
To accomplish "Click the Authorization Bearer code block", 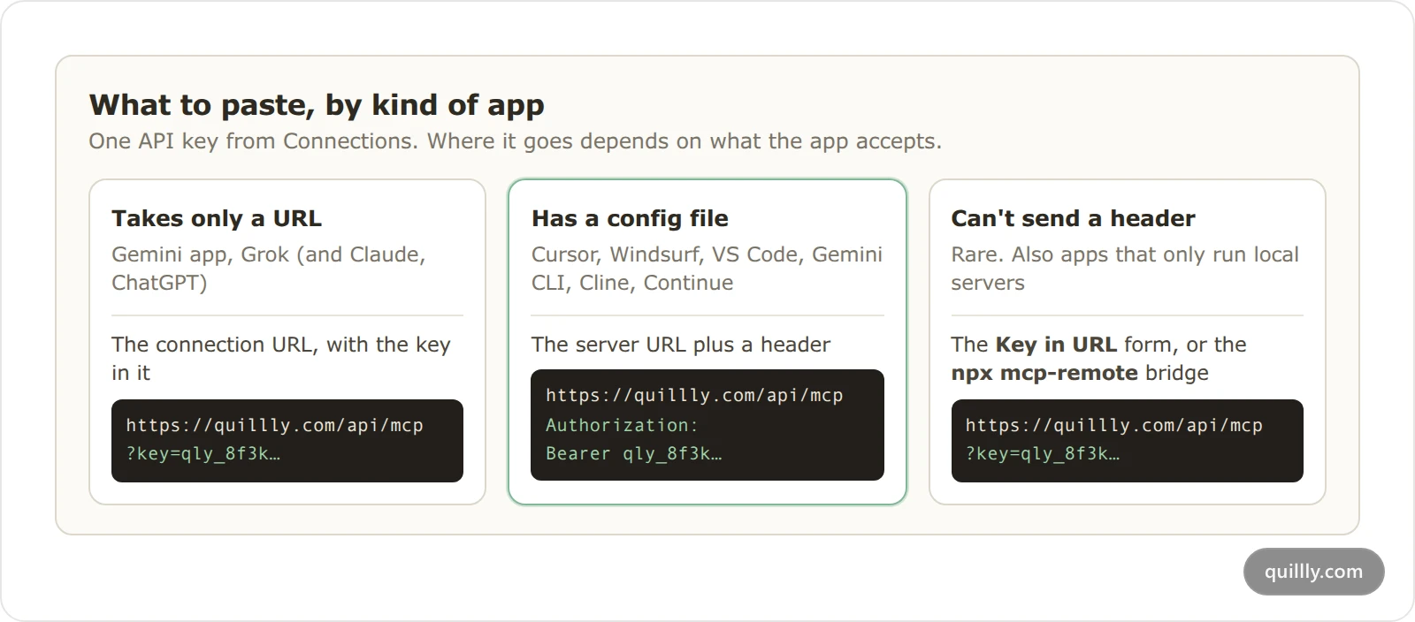I will point(707,425).
